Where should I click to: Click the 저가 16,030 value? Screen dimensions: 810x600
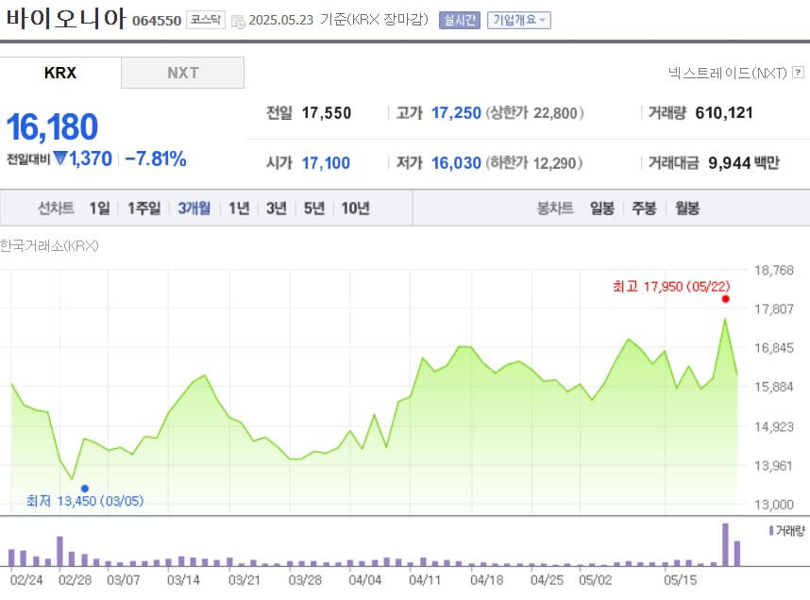pos(456,162)
